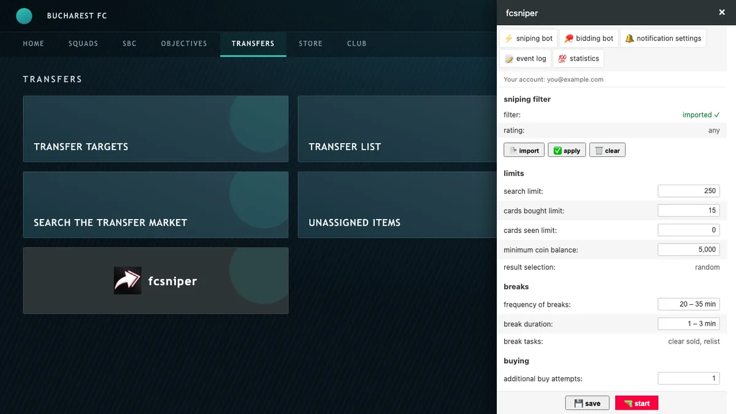Screen dimensions: 736x414
Task: Open the sniping bot tab
Action: pyautogui.click(x=528, y=38)
